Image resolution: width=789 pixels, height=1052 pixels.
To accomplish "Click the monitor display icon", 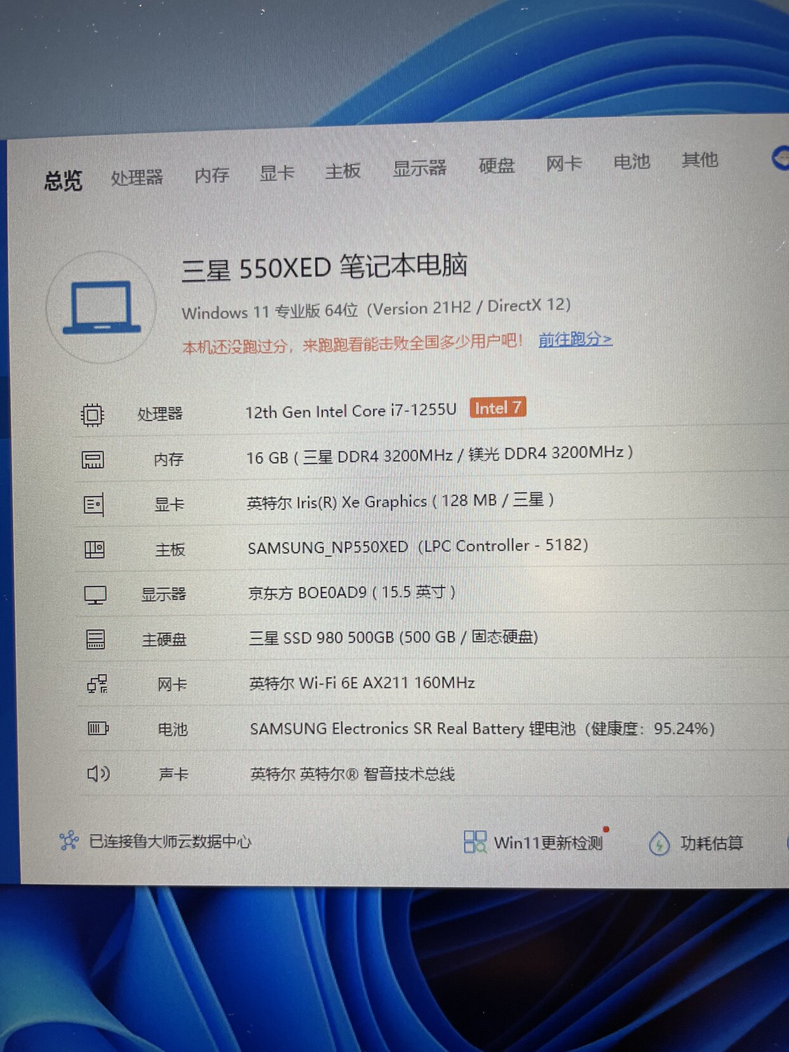I will click(x=95, y=595).
